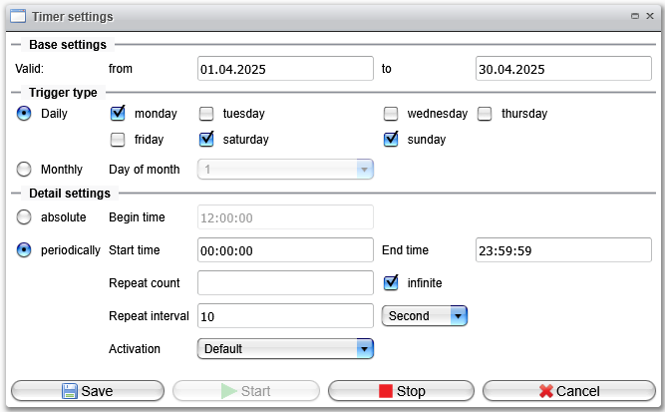Click the Repeat interval value field
The height and width of the screenshot is (412, 665).
285,315
